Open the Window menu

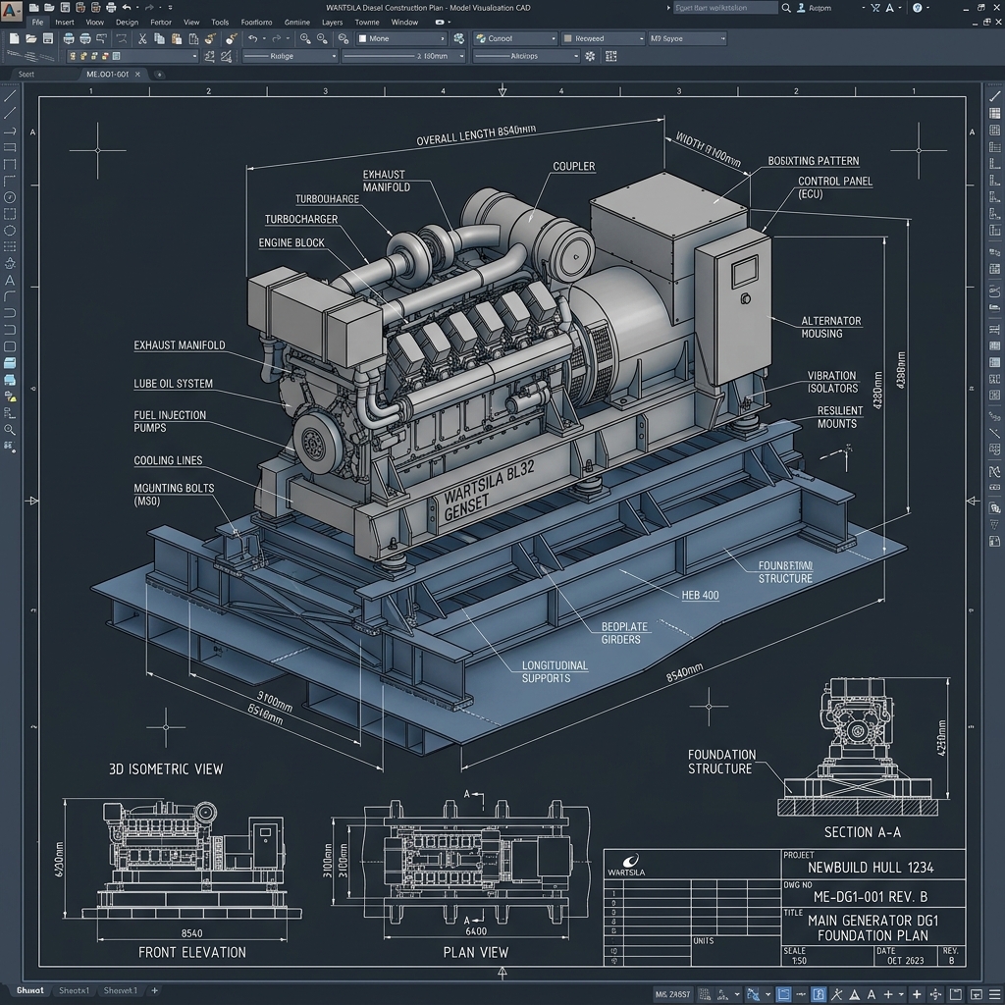404,22
